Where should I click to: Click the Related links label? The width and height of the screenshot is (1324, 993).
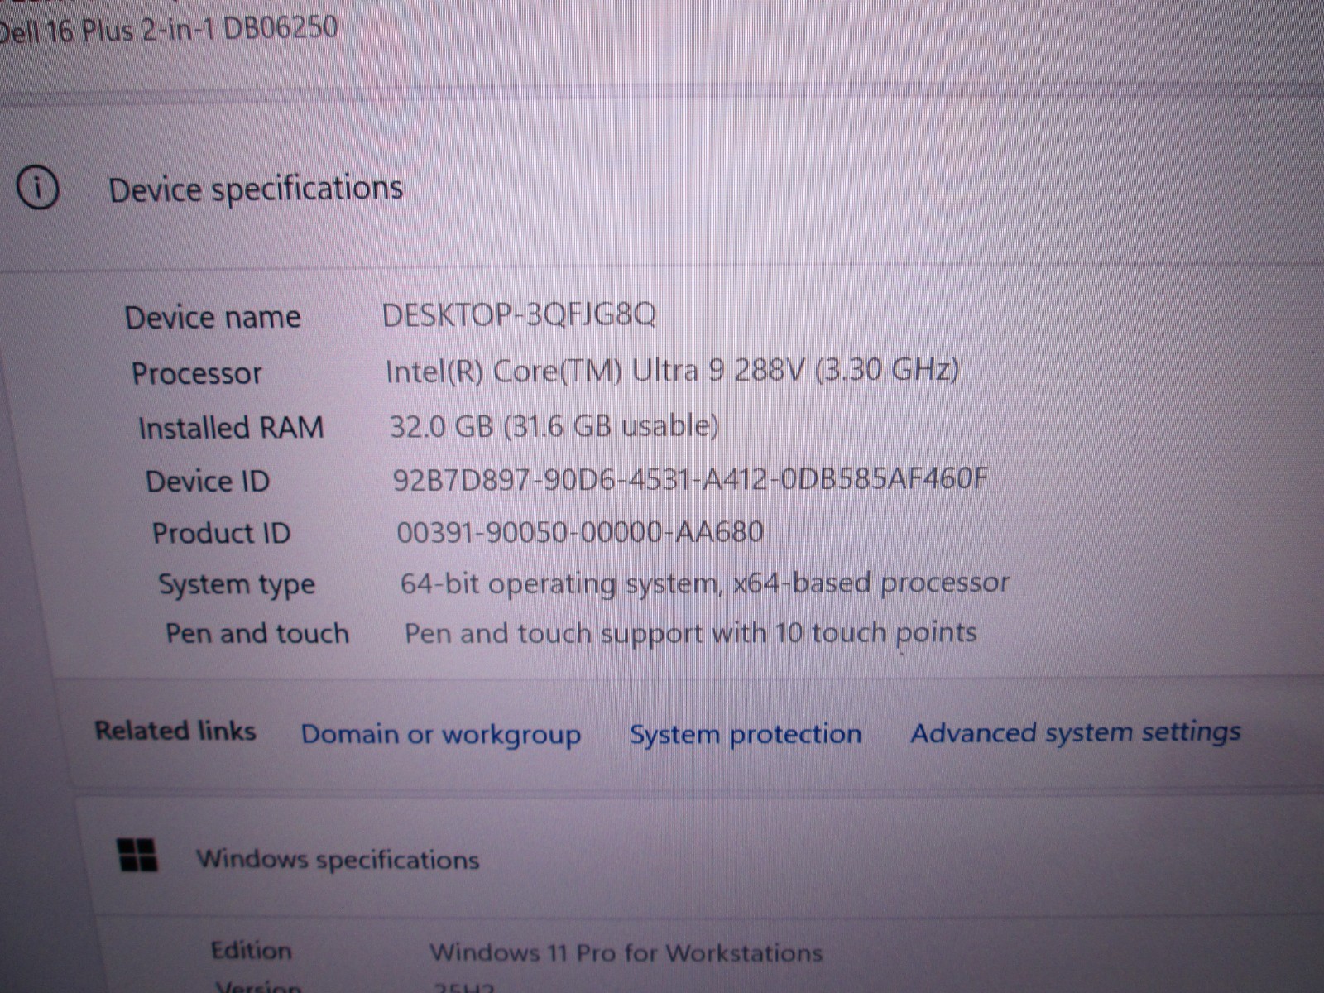tap(175, 731)
